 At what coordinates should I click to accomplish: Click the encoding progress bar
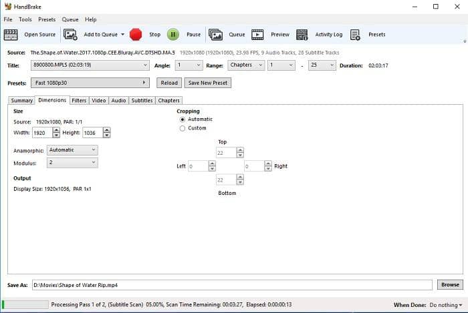(25, 304)
